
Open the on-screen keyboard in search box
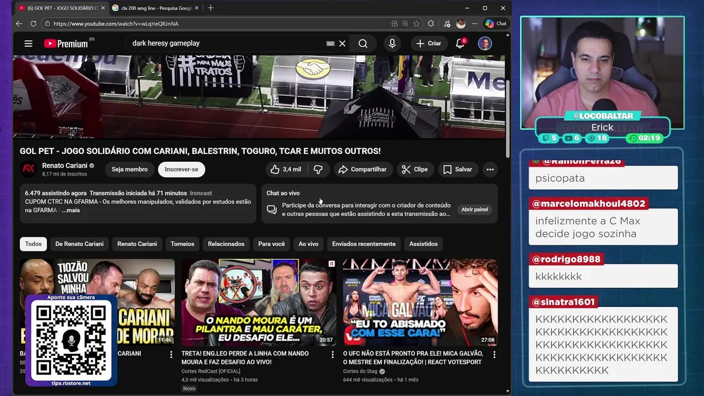click(x=331, y=43)
